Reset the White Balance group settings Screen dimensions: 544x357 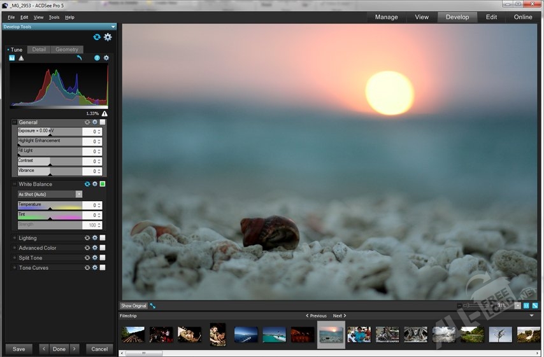click(87, 184)
